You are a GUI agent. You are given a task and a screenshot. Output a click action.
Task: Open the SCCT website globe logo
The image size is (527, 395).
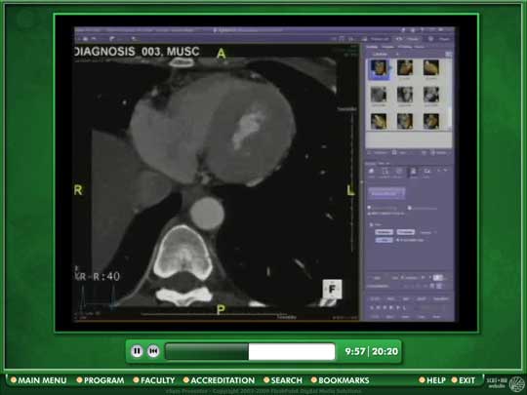(516, 384)
